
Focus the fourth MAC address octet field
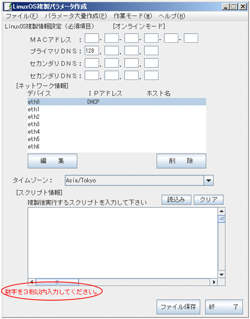tap(151, 39)
